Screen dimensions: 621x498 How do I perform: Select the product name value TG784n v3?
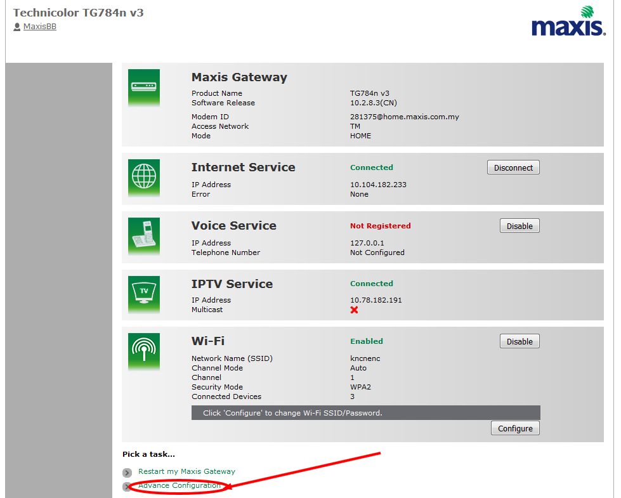370,93
